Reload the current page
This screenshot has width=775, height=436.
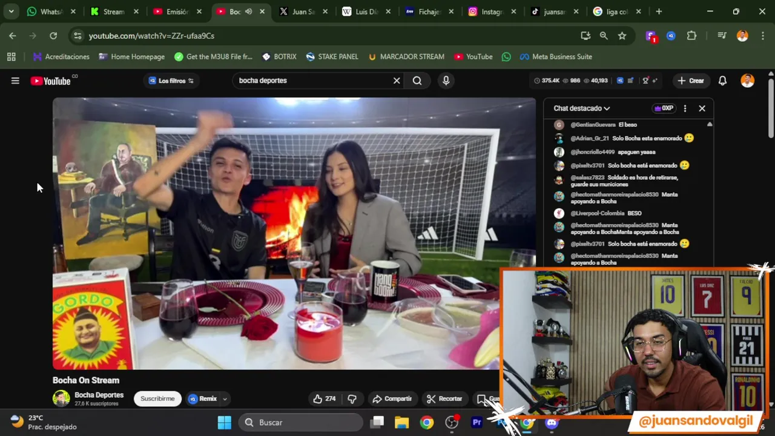53,36
